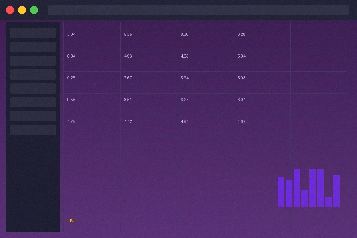The image size is (357, 238).
Task: Click the rightmost bar of the bar chart
Action: pyautogui.click(x=336, y=191)
